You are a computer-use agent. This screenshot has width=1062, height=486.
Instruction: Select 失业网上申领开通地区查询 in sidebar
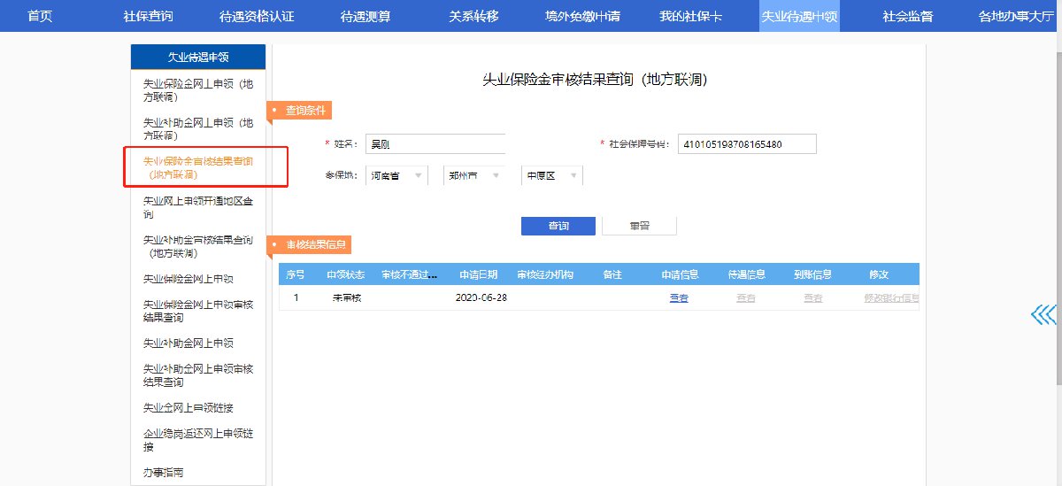coord(198,207)
